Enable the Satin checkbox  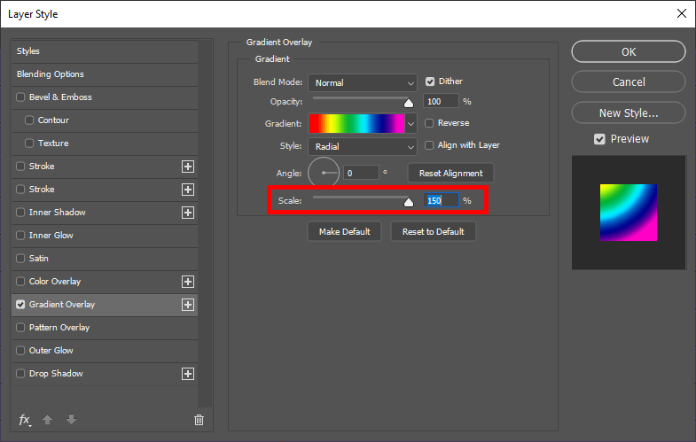coord(20,259)
